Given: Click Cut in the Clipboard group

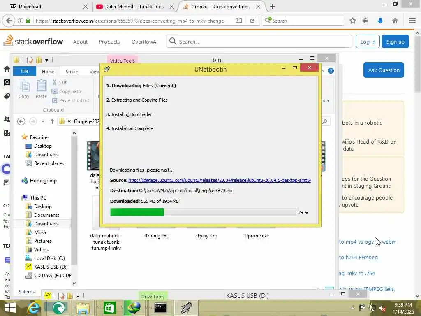Looking at the screenshot, I should pos(59,82).
